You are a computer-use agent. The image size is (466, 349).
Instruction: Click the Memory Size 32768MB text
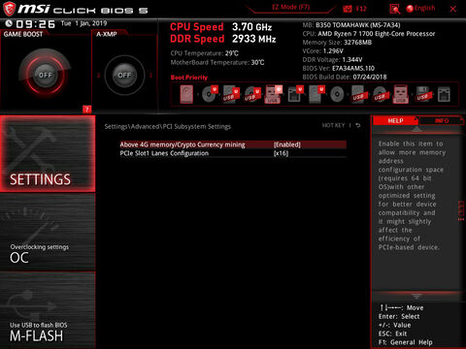pyautogui.click(x=337, y=43)
